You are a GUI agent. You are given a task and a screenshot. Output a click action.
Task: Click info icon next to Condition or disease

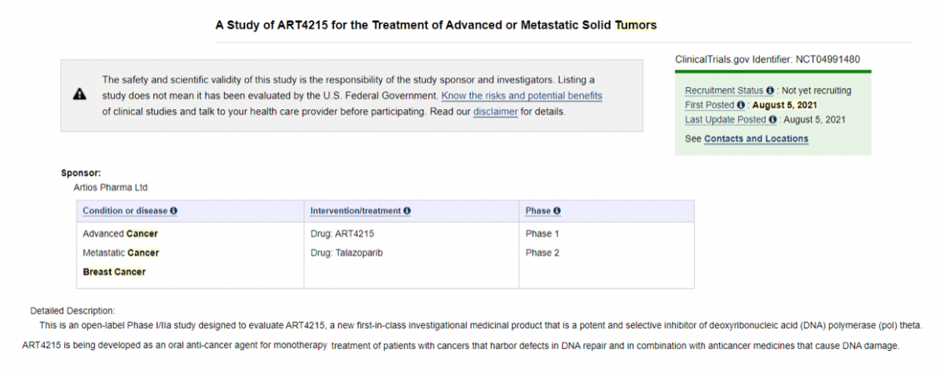coord(174,211)
